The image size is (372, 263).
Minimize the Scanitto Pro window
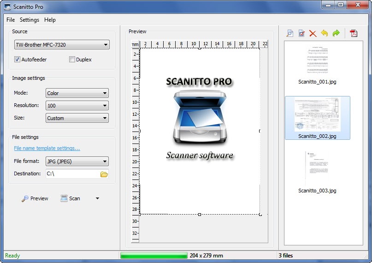(x=328, y=5)
